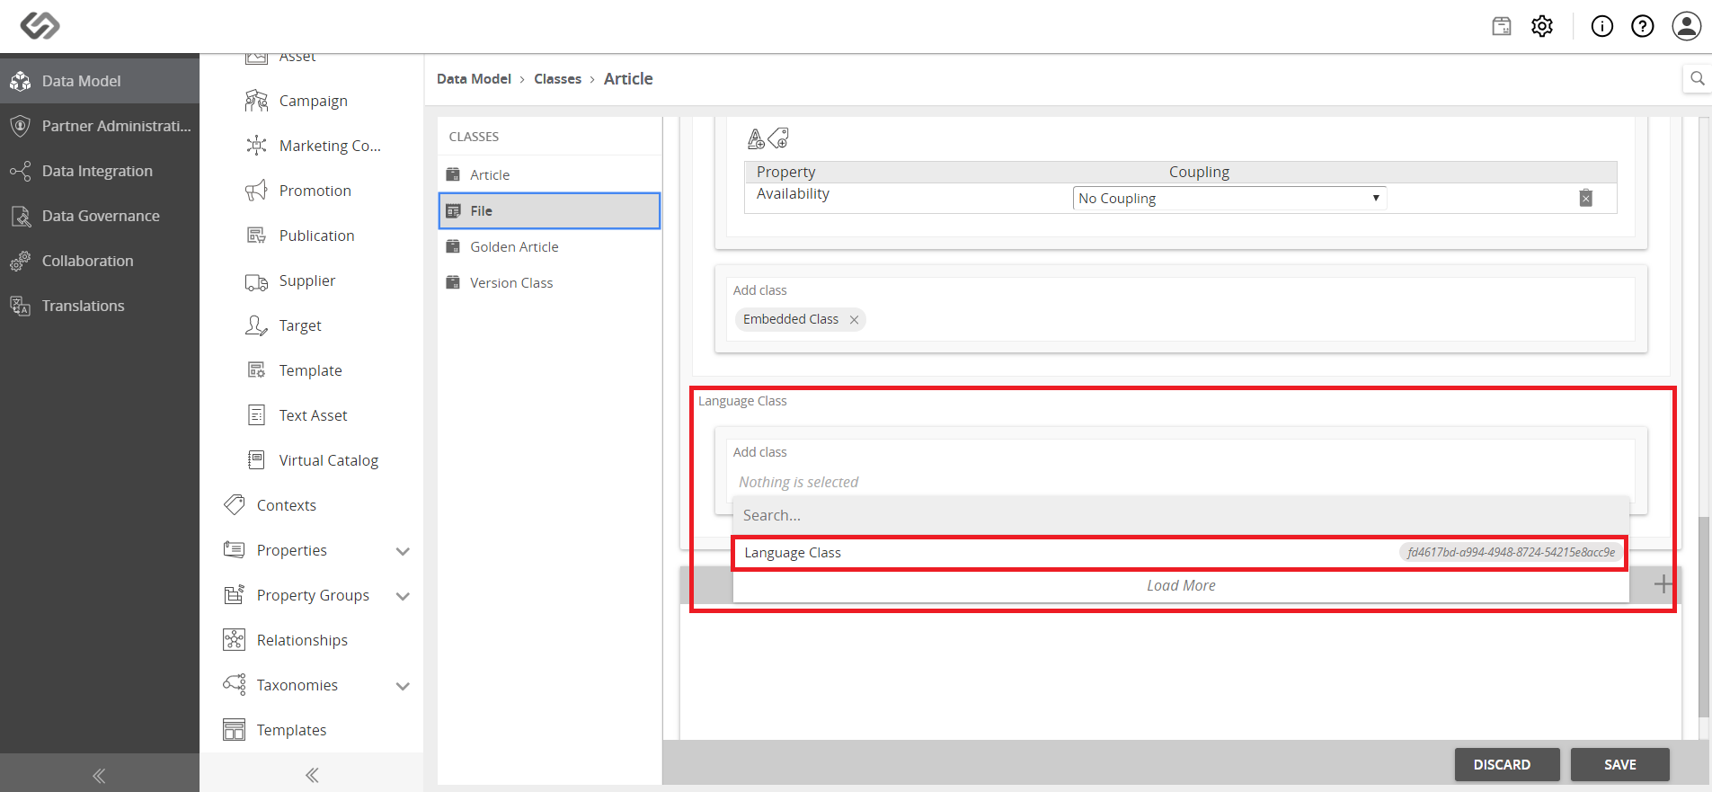The width and height of the screenshot is (1712, 792).
Task: Click the add property tag icon
Action: coord(778,138)
